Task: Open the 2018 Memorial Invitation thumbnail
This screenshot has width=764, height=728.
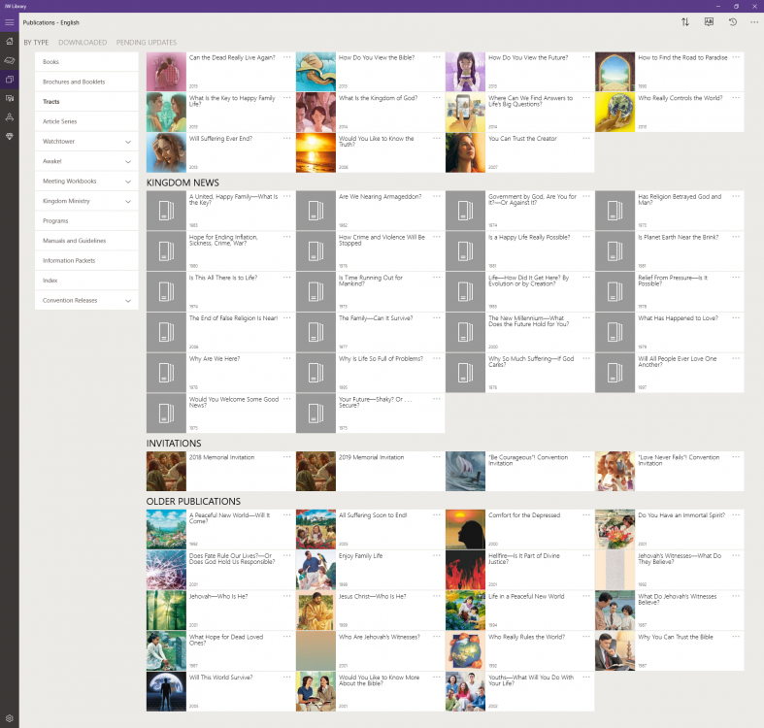Action: tap(166, 472)
